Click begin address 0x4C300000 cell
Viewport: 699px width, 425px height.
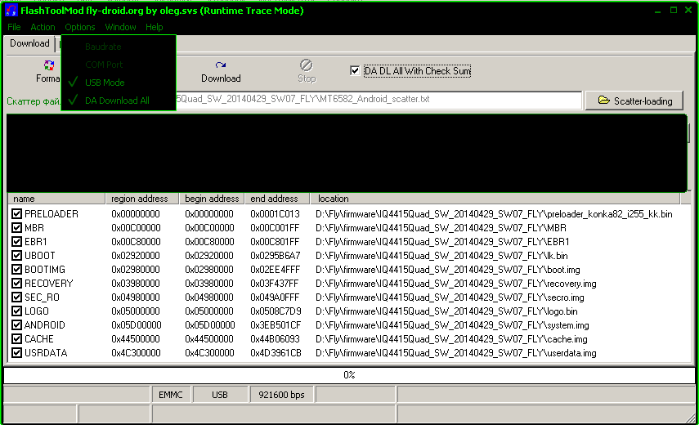coord(209,352)
